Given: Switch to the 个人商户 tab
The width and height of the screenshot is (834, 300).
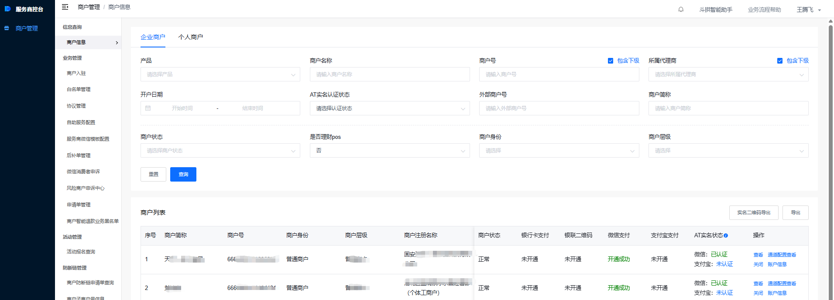Looking at the screenshot, I should (x=190, y=37).
